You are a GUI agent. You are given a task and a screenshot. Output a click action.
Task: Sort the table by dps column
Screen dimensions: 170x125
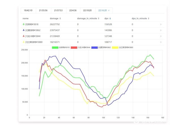[x=110, y=18]
